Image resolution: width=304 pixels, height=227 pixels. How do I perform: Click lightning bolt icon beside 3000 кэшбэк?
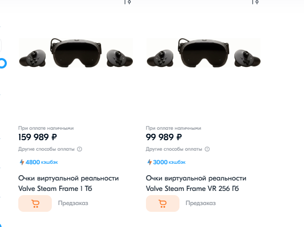pyautogui.click(x=150, y=162)
